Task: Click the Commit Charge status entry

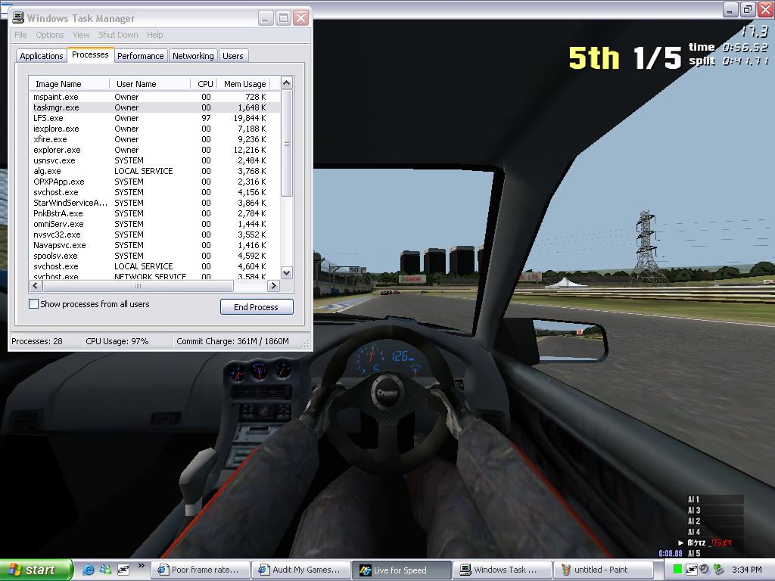Action: click(x=232, y=341)
